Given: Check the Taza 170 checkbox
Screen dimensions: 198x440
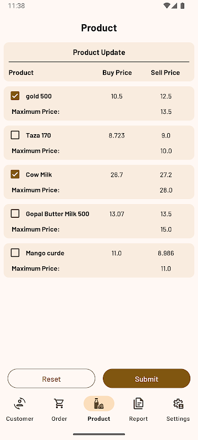Looking at the screenshot, I should (x=15, y=135).
